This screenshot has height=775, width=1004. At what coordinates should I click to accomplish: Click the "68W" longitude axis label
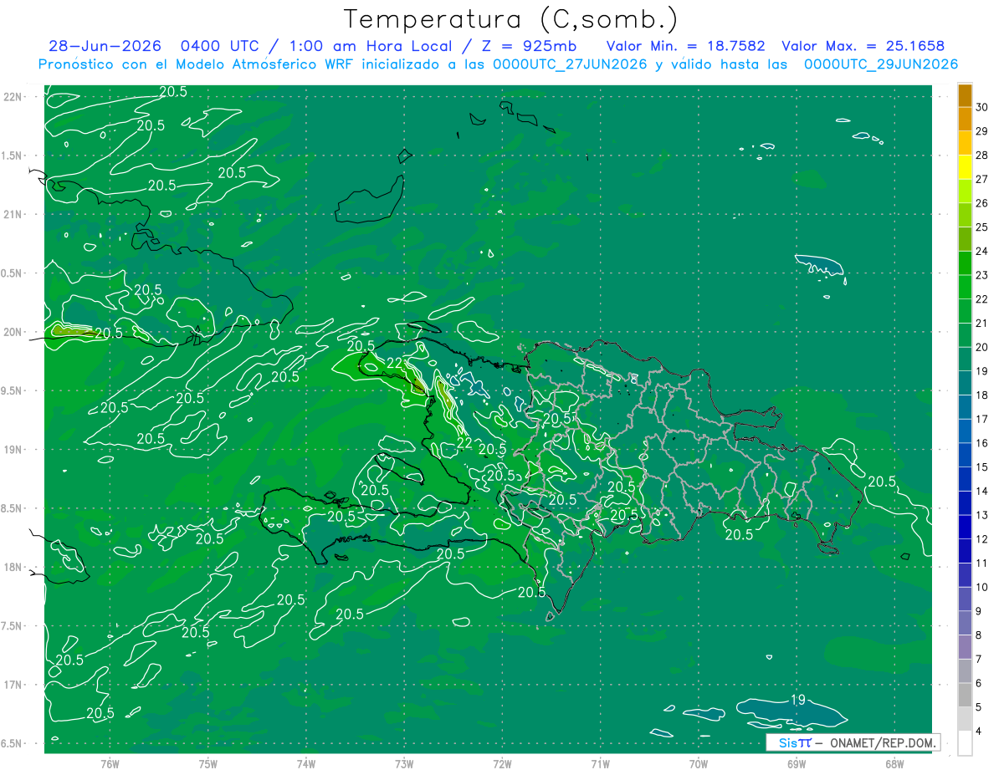tap(894, 762)
